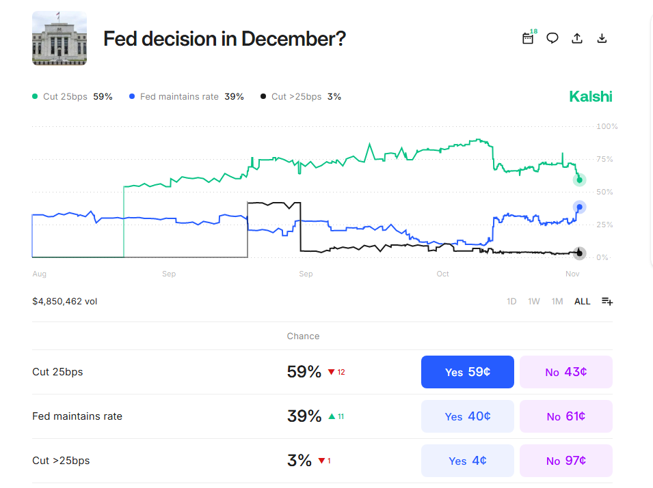Select the ALL time range
653x488 pixels.
click(x=582, y=301)
